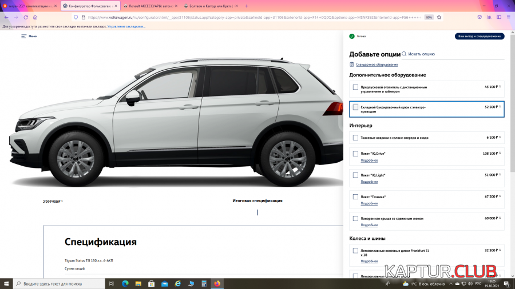Click the search magnifier icon in options
The width and height of the screenshot is (515, 289).
(x=405, y=54)
